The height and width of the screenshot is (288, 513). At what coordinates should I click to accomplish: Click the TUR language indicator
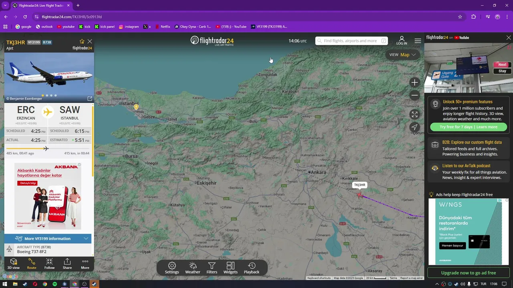click(x=483, y=284)
